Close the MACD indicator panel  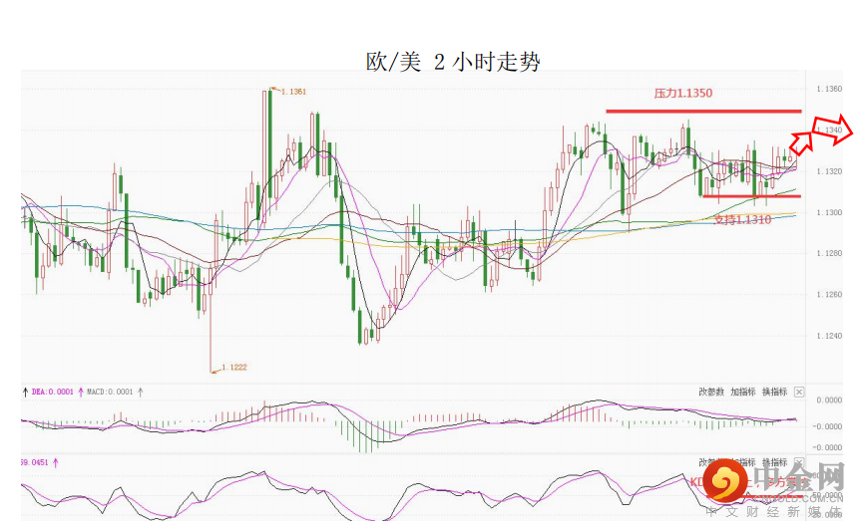coord(799,392)
